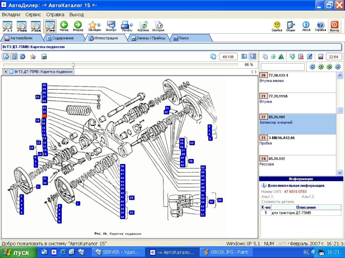Screen dimensions: 345x258
Task: Toggle the fit-to-width zoom button
Action: click(50, 26)
